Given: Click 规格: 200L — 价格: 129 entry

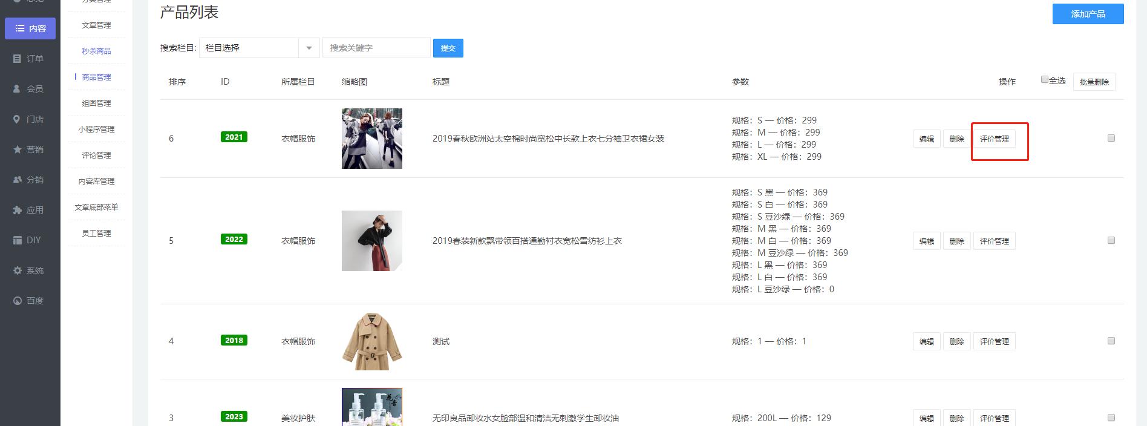Looking at the screenshot, I should coord(782,418).
